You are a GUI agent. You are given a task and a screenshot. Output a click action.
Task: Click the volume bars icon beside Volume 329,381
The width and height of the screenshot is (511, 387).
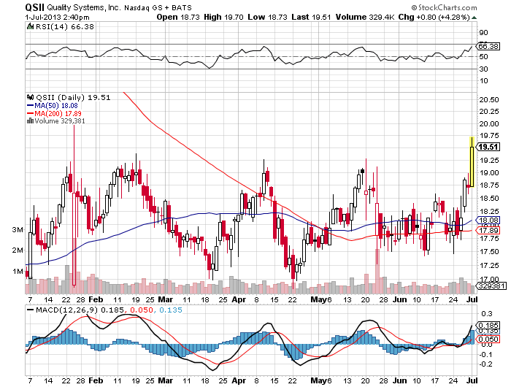point(30,121)
